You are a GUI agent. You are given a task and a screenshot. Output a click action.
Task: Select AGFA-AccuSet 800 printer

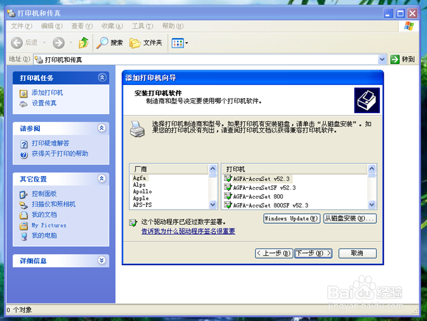click(254, 196)
